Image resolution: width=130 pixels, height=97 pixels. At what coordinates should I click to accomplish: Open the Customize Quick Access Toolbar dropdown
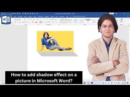pyautogui.click(x=40, y=13)
